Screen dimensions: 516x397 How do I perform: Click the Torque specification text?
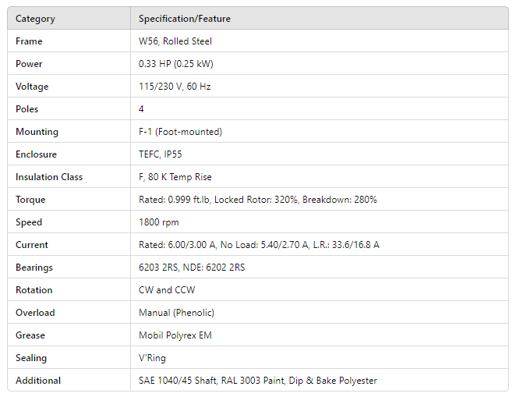[257, 200]
